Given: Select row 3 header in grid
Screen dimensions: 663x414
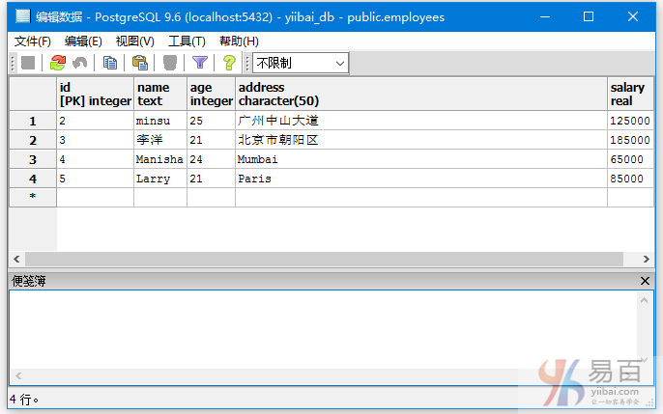Looking at the screenshot, I should [x=33, y=159].
